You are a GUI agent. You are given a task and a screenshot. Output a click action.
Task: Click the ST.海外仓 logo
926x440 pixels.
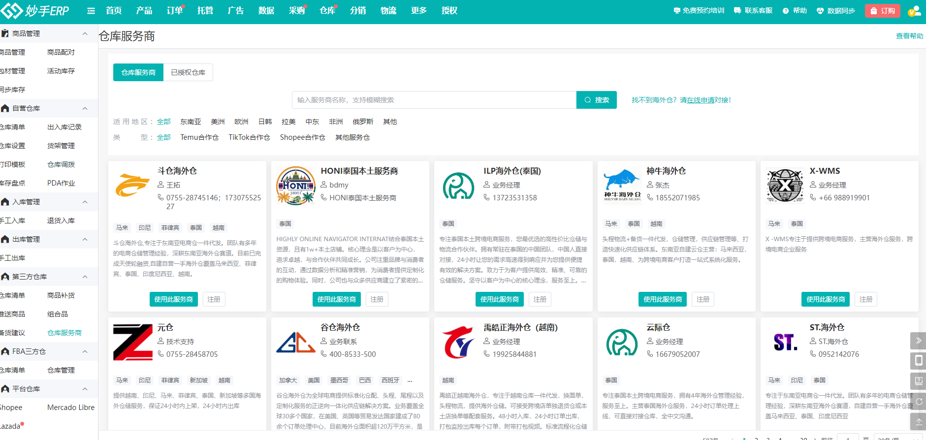click(785, 342)
